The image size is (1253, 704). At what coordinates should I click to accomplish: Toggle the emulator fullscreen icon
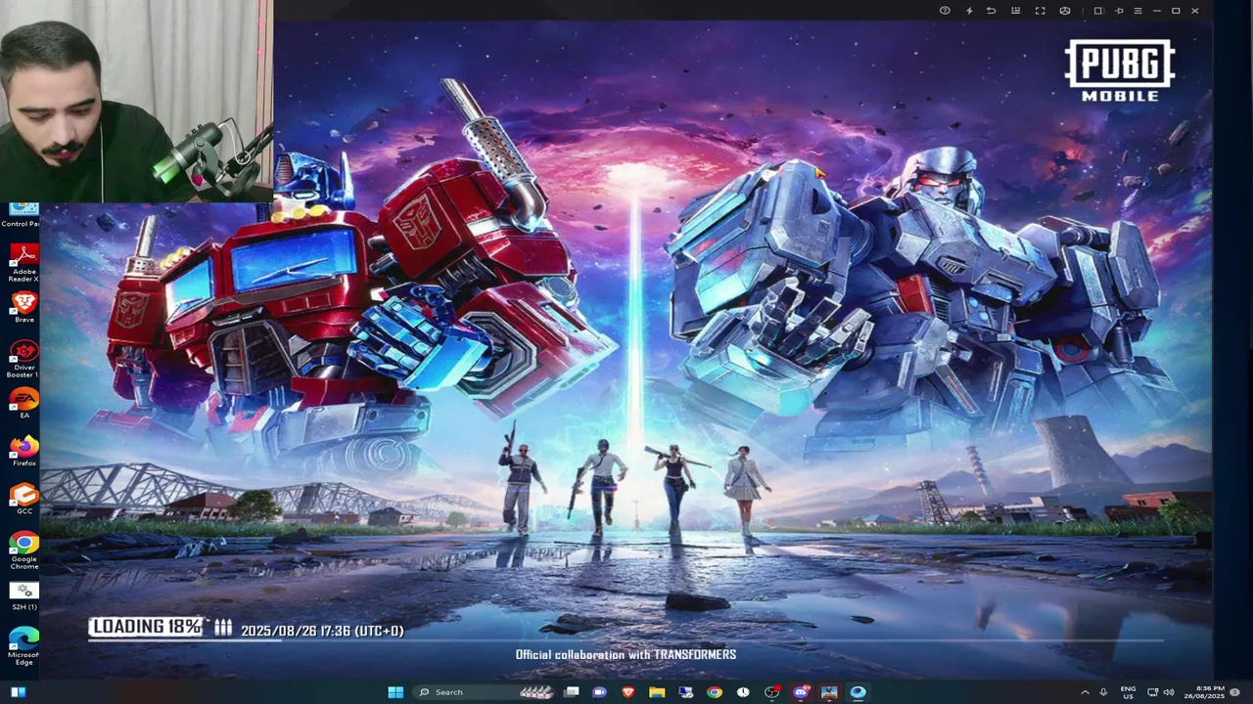point(1040,11)
